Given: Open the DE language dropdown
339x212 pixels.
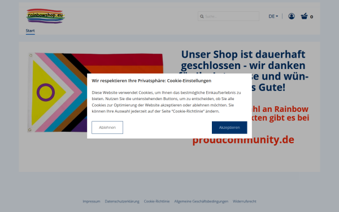Looking at the screenshot, I should (x=273, y=16).
